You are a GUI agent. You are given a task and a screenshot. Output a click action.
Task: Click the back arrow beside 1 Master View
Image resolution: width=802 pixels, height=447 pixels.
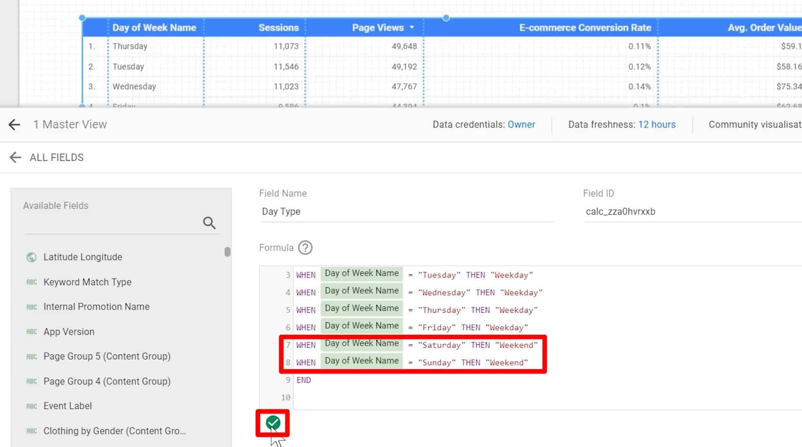[14, 125]
